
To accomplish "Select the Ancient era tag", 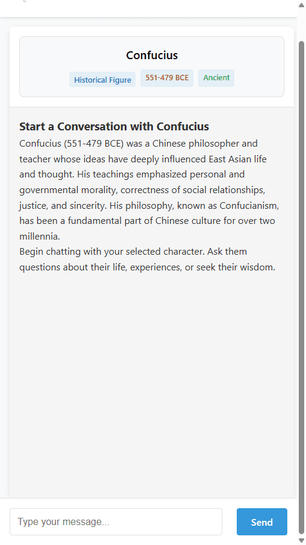I will click(x=216, y=77).
